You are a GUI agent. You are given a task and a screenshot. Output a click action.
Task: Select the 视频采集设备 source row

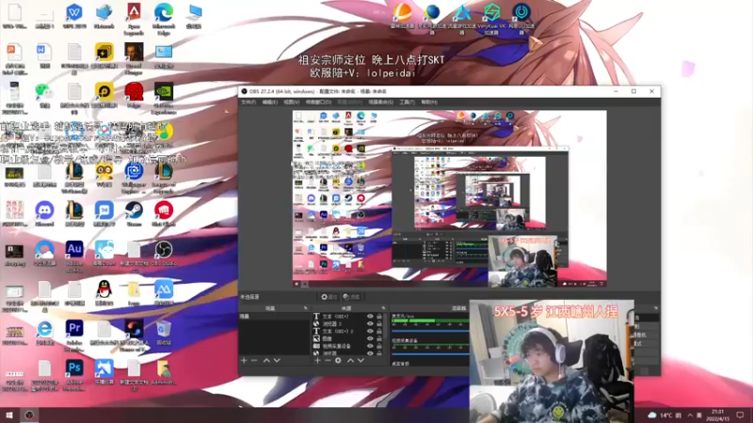coord(348,346)
